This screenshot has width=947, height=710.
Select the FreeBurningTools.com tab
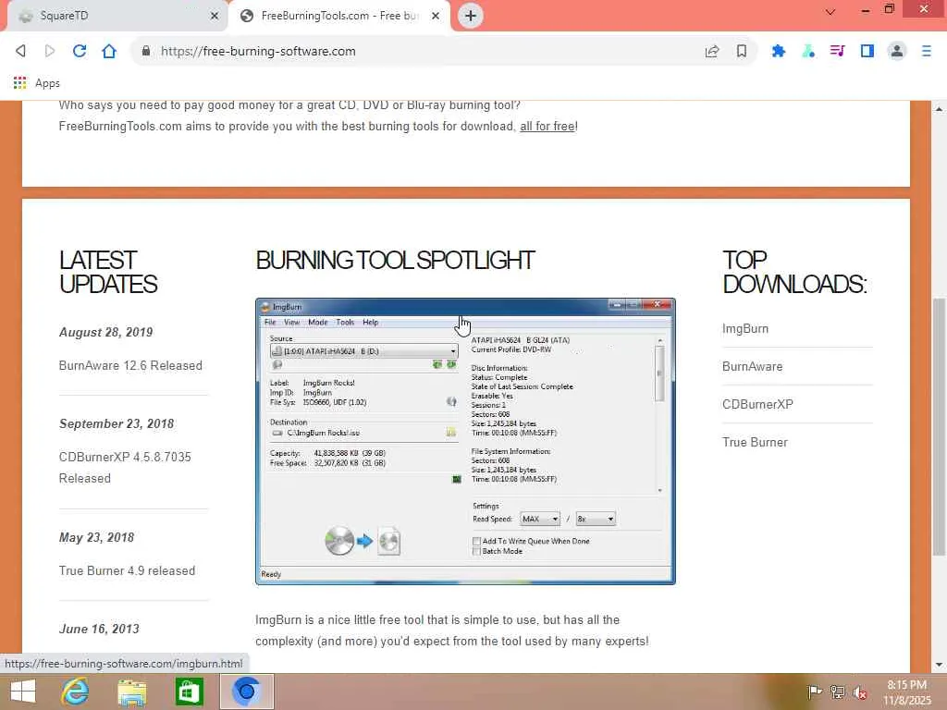[339, 16]
